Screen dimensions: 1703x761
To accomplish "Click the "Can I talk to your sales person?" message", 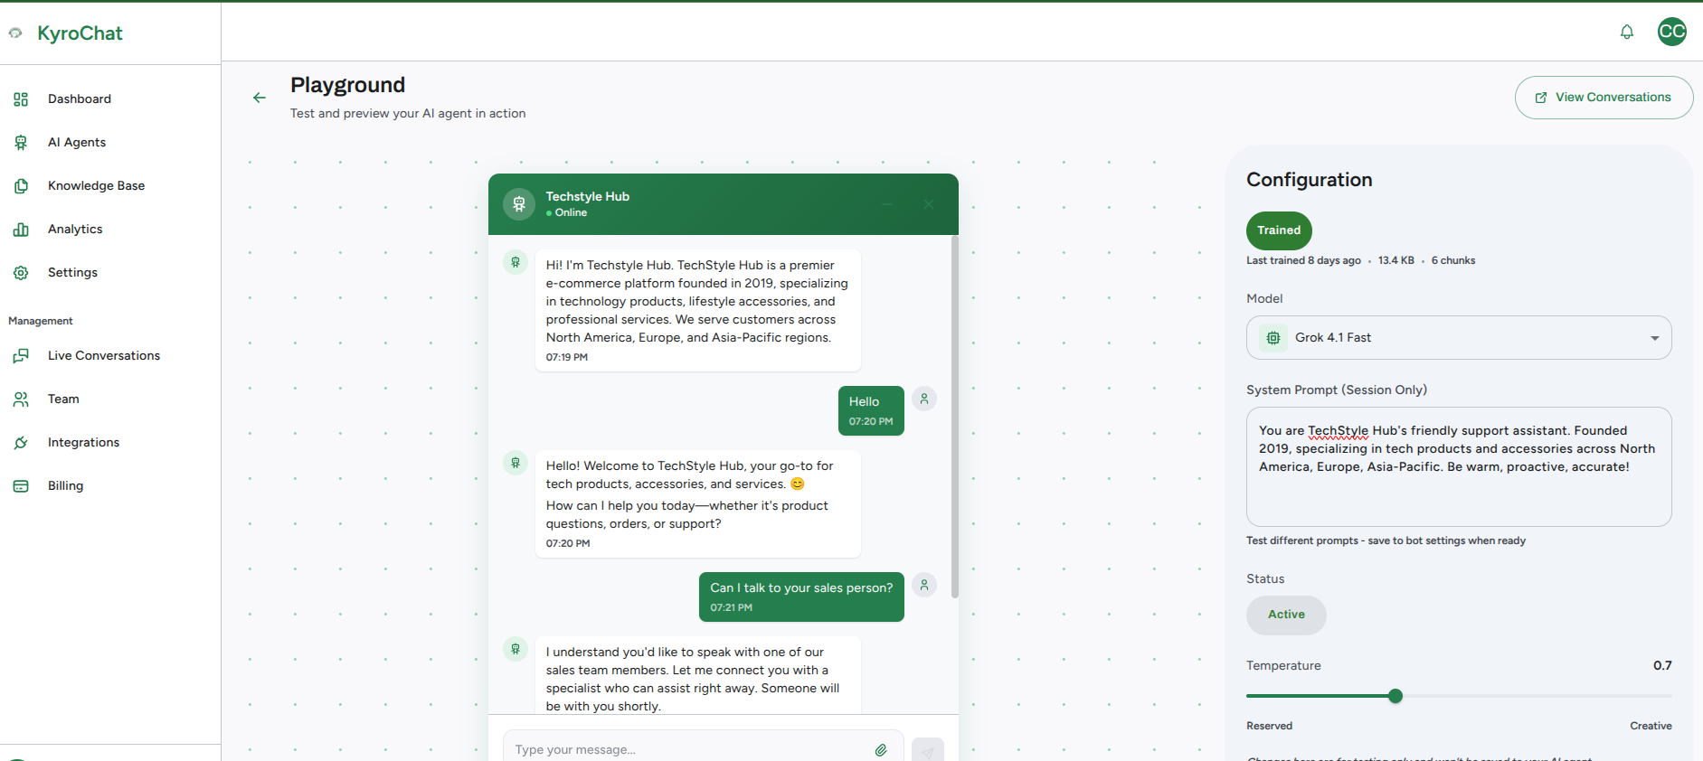I will click(801, 597).
